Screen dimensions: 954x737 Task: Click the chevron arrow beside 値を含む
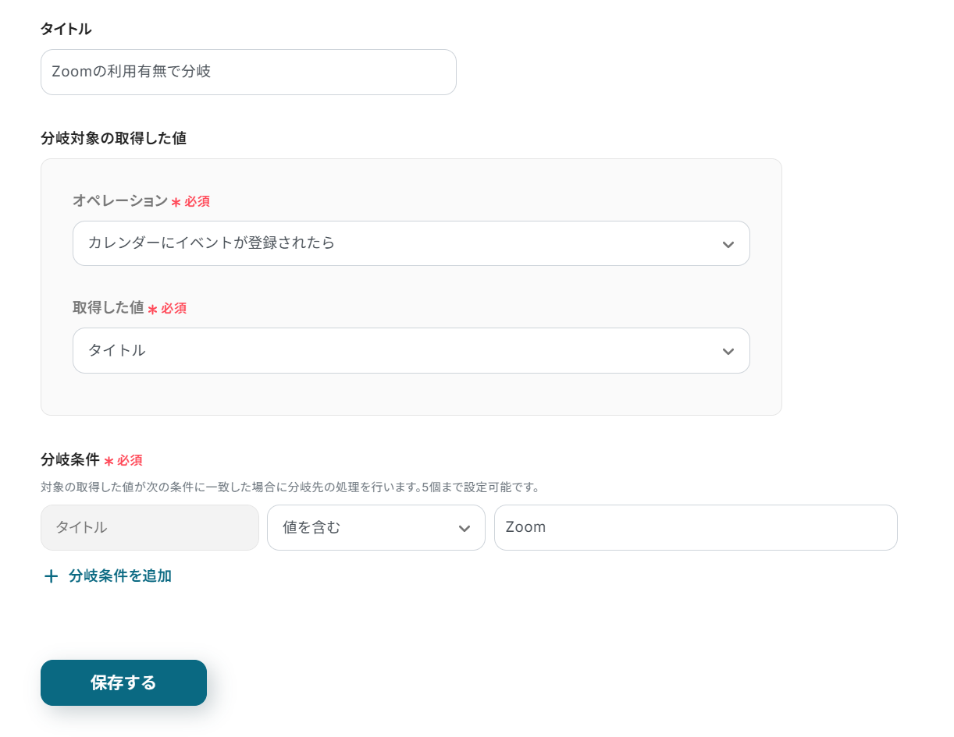[x=464, y=529]
